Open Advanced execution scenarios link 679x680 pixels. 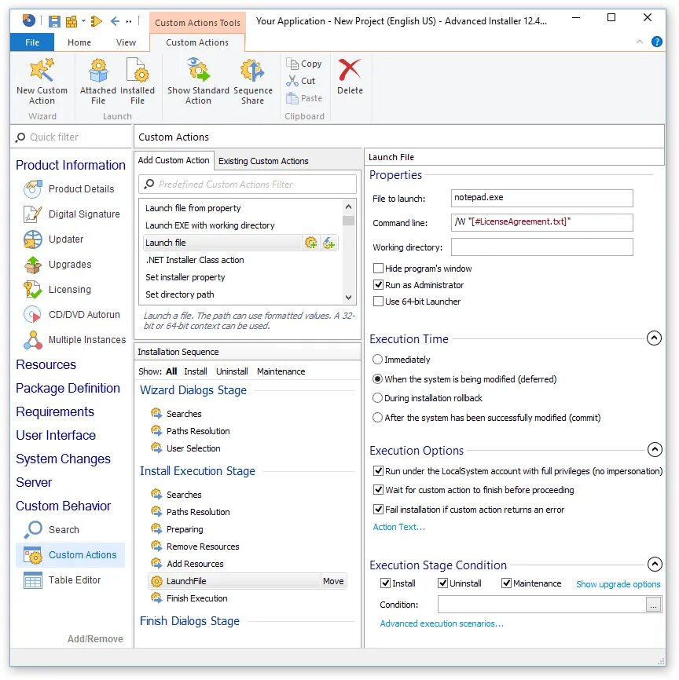coord(442,623)
